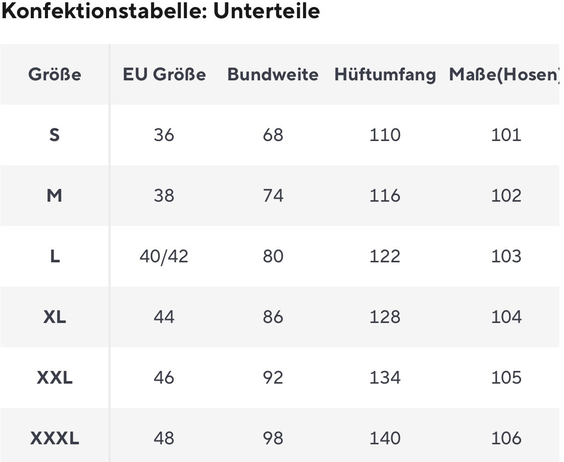
Task: Select the size M row label
Action: pos(55,196)
